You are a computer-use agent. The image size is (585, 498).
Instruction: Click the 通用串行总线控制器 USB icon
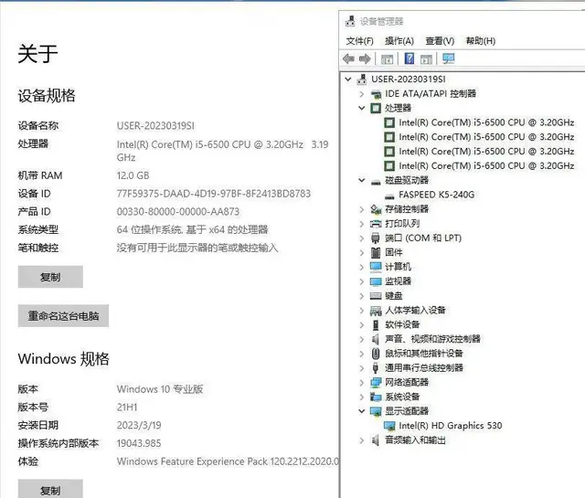click(376, 368)
